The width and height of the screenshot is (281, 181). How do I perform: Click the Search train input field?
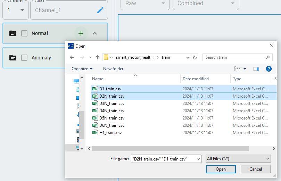coord(235,57)
